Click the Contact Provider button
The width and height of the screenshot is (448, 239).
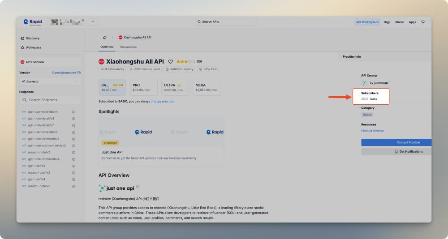[396, 142]
